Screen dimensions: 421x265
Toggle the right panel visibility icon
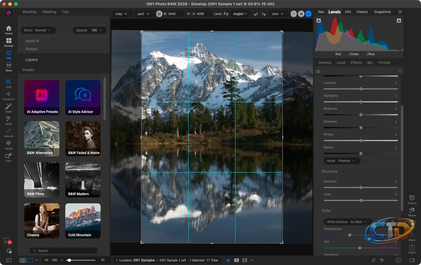click(x=412, y=260)
